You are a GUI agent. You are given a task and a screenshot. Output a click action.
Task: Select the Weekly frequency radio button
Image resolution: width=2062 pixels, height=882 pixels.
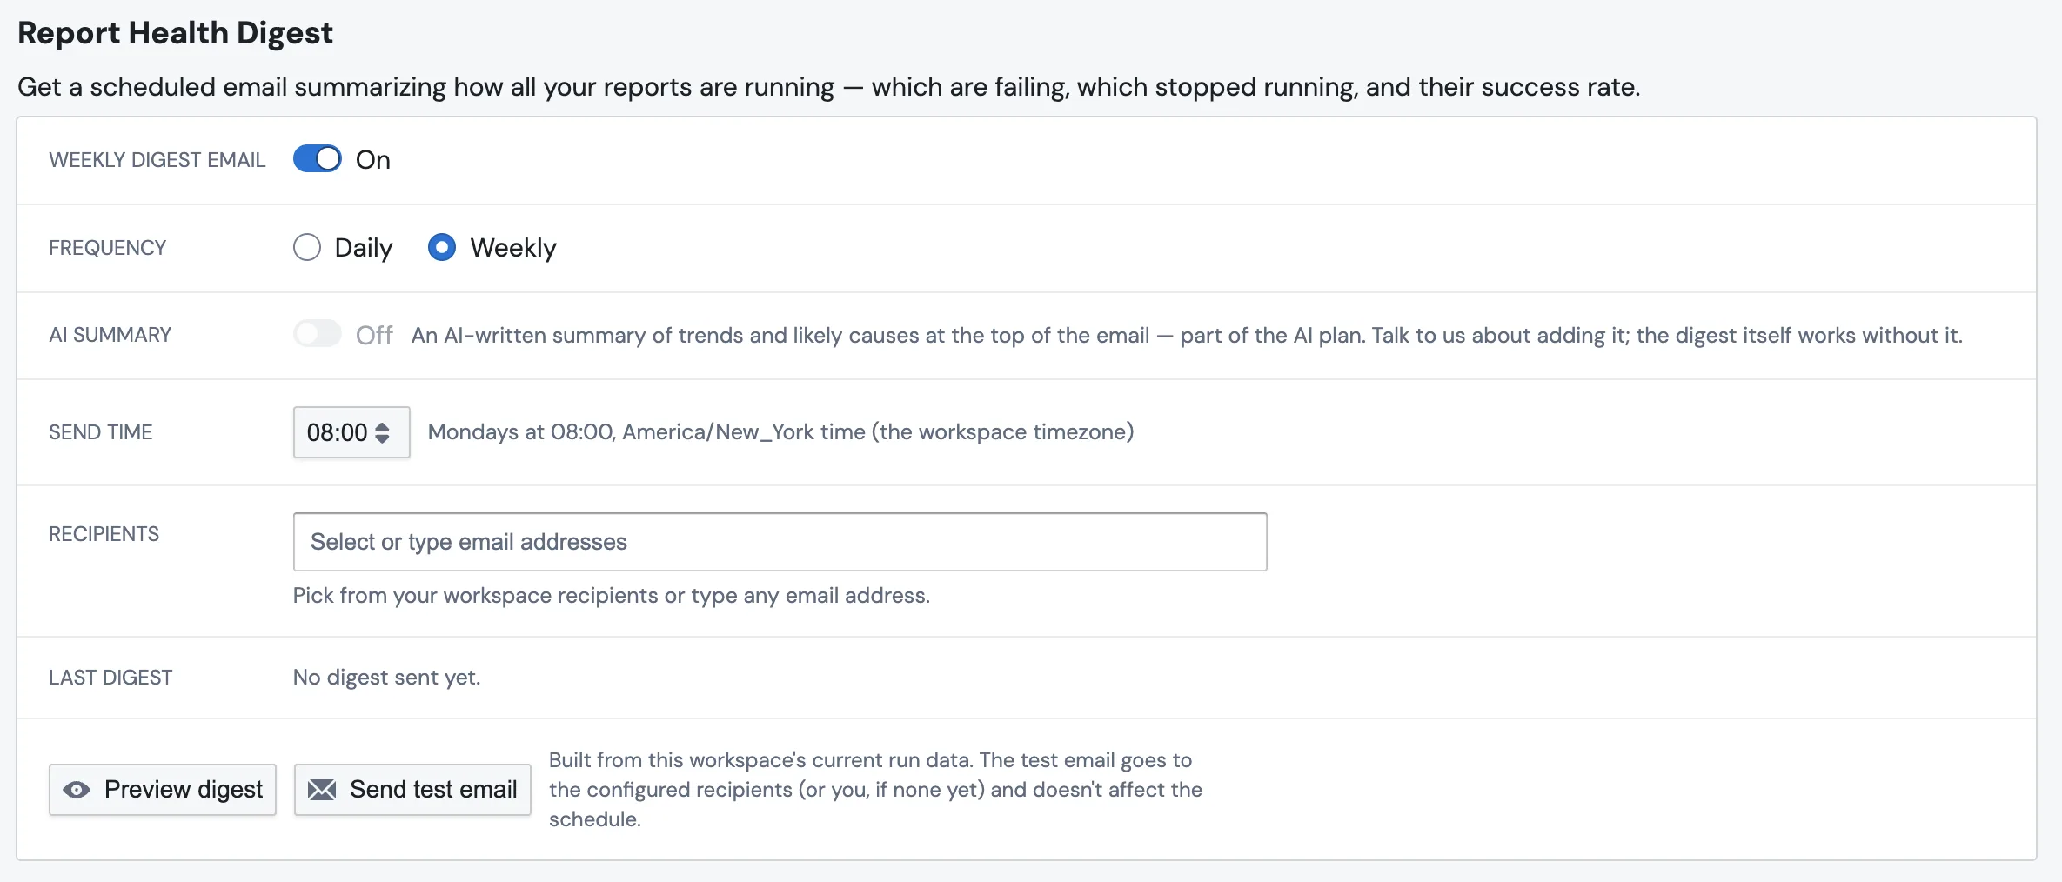tap(442, 248)
